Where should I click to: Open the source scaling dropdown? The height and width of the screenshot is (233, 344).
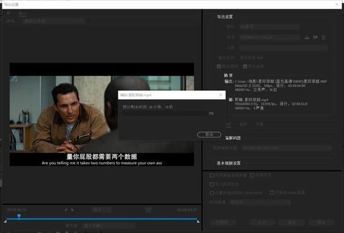click(x=54, y=21)
